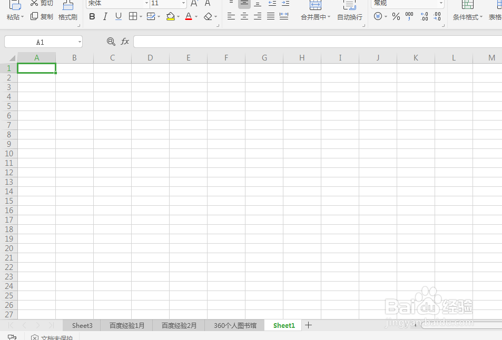Select row 10 header
Image resolution: width=502 pixels, height=340 pixels.
tap(8, 154)
